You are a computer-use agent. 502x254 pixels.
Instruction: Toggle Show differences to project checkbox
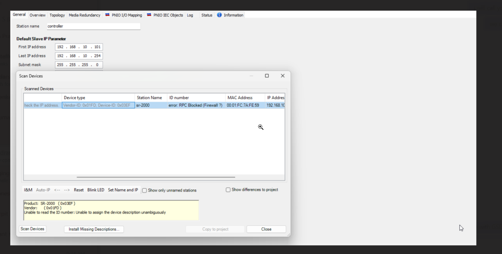click(x=228, y=190)
